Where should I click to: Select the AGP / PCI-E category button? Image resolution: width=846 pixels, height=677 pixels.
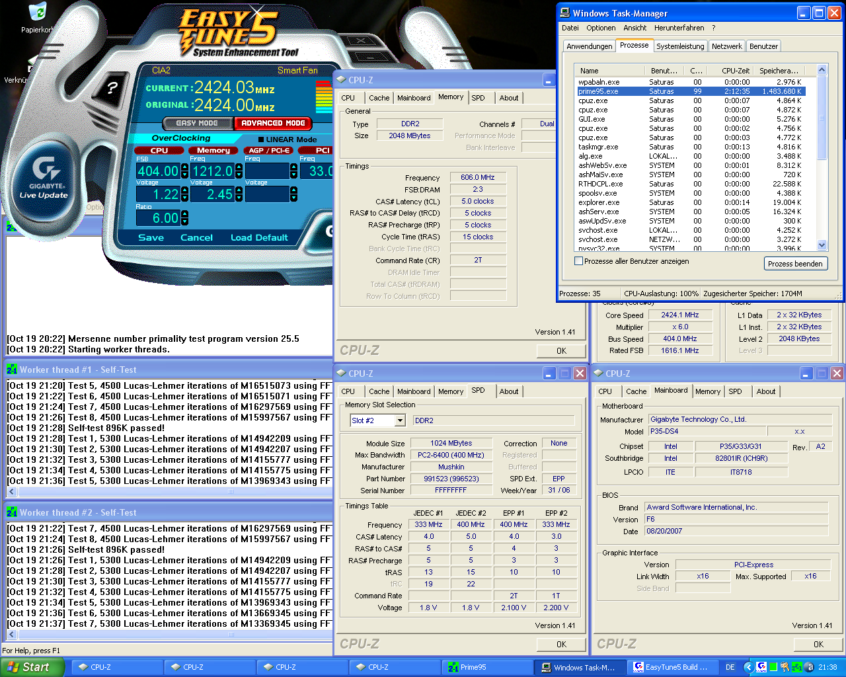[x=270, y=151]
